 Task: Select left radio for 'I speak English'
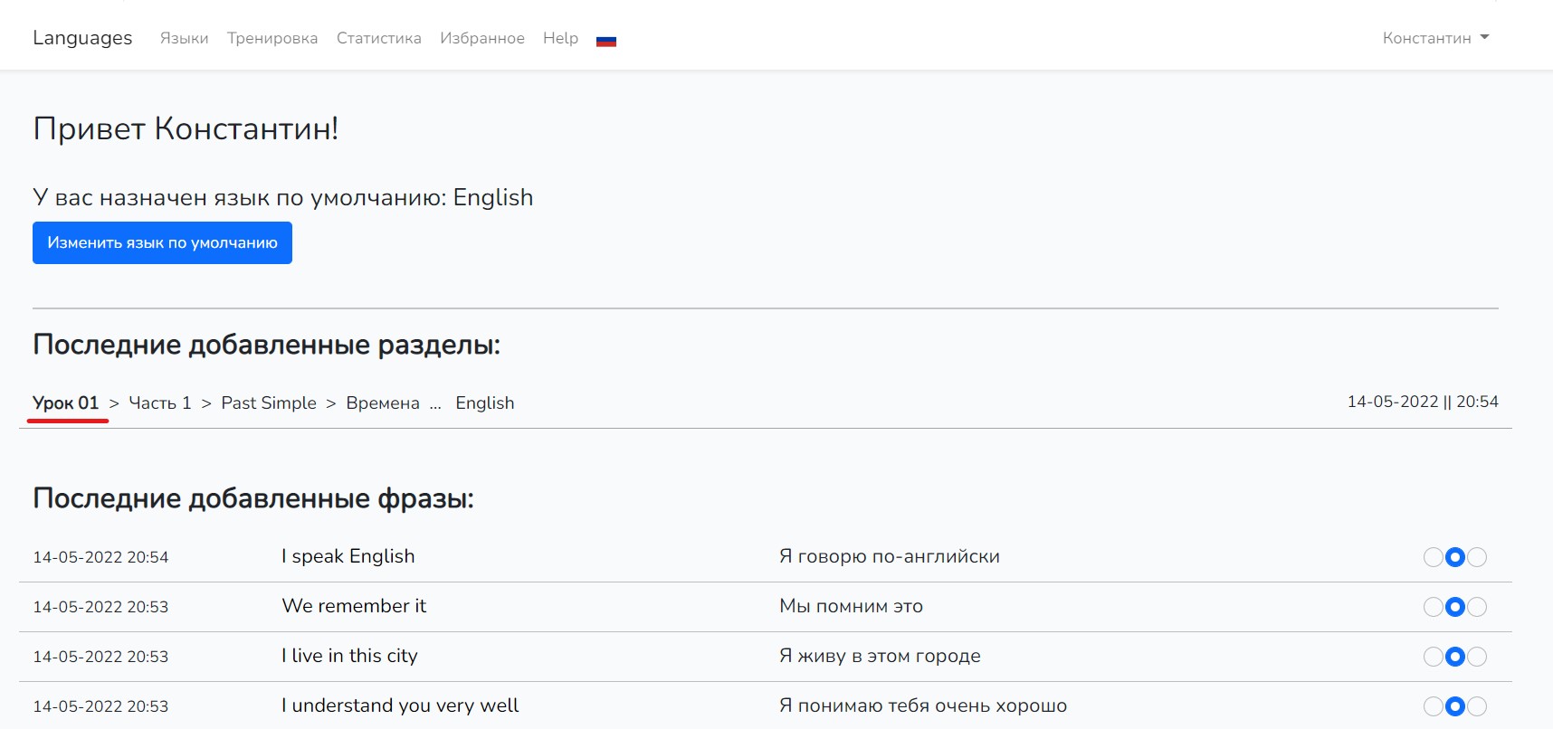[x=1434, y=557]
